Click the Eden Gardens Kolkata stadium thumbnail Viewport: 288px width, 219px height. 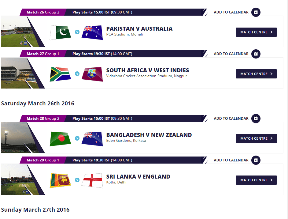[18, 138]
